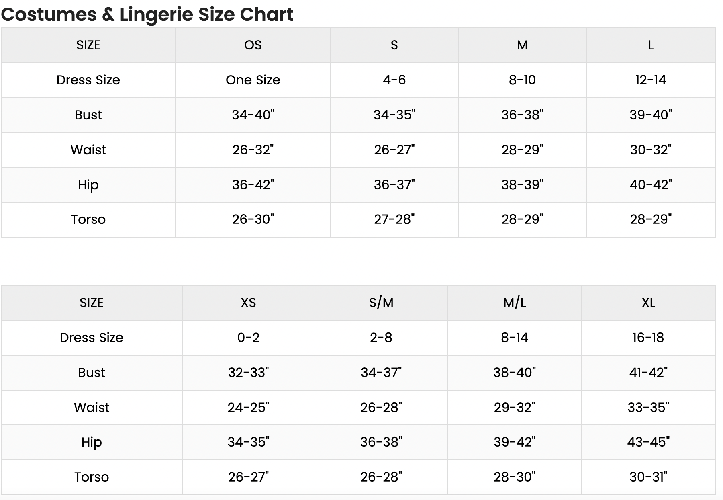Click the 12-14 dress size cell
Viewport: 723px width, 500px height.
pyautogui.click(x=651, y=80)
